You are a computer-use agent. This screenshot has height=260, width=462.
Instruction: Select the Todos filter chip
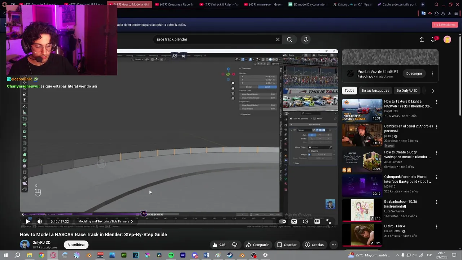[x=349, y=91]
